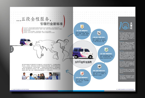Image resolution: width=145 pixels, height=98 pixels.
Task: Click the eye shield icon
Action: coord(99,66)
